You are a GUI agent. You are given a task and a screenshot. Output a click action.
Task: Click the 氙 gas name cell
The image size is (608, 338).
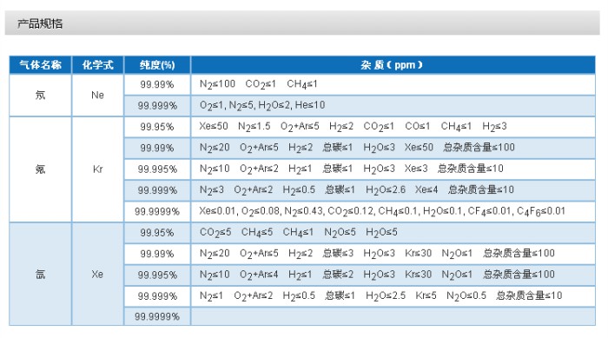(x=40, y=275)
